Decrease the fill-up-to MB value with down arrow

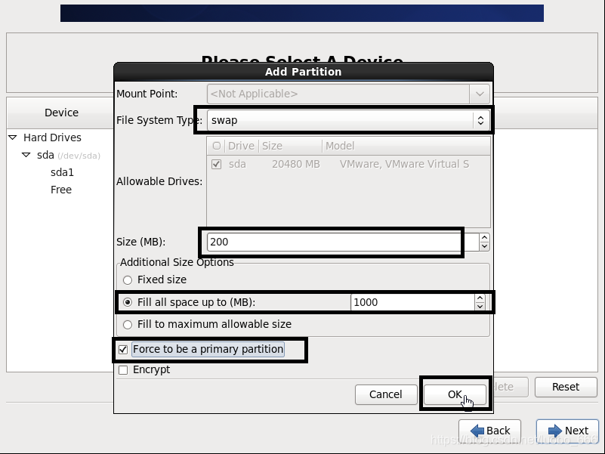(x=480, y=307)
